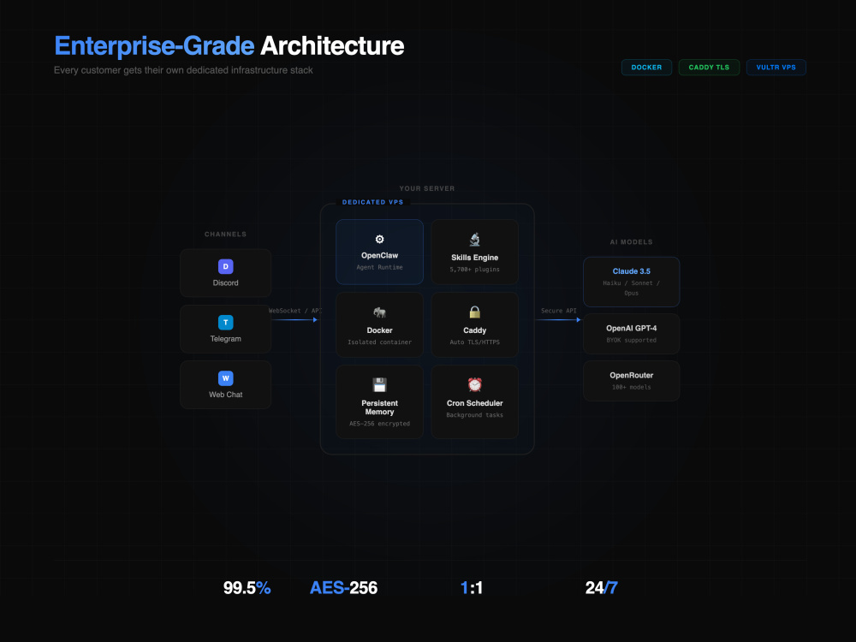
Task: Click the 'AI MODELS' section heading
Action: (x=631, y=242)
